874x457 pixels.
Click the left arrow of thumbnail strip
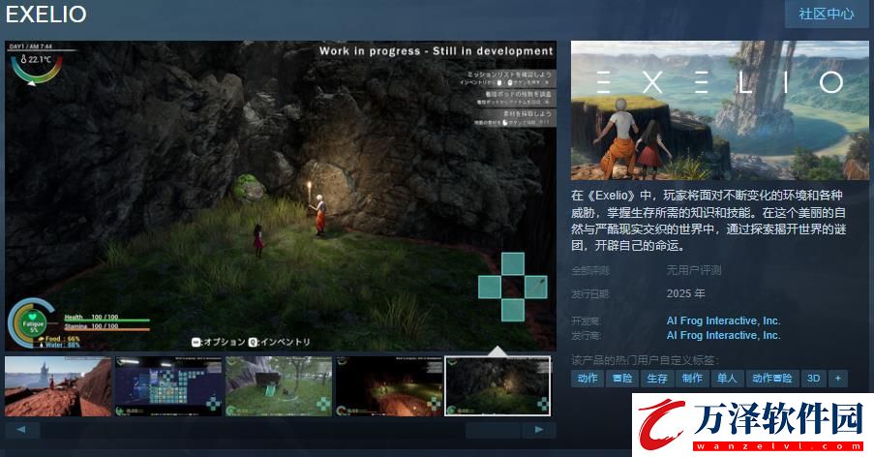pyautogui.click(x=21, y=430)
